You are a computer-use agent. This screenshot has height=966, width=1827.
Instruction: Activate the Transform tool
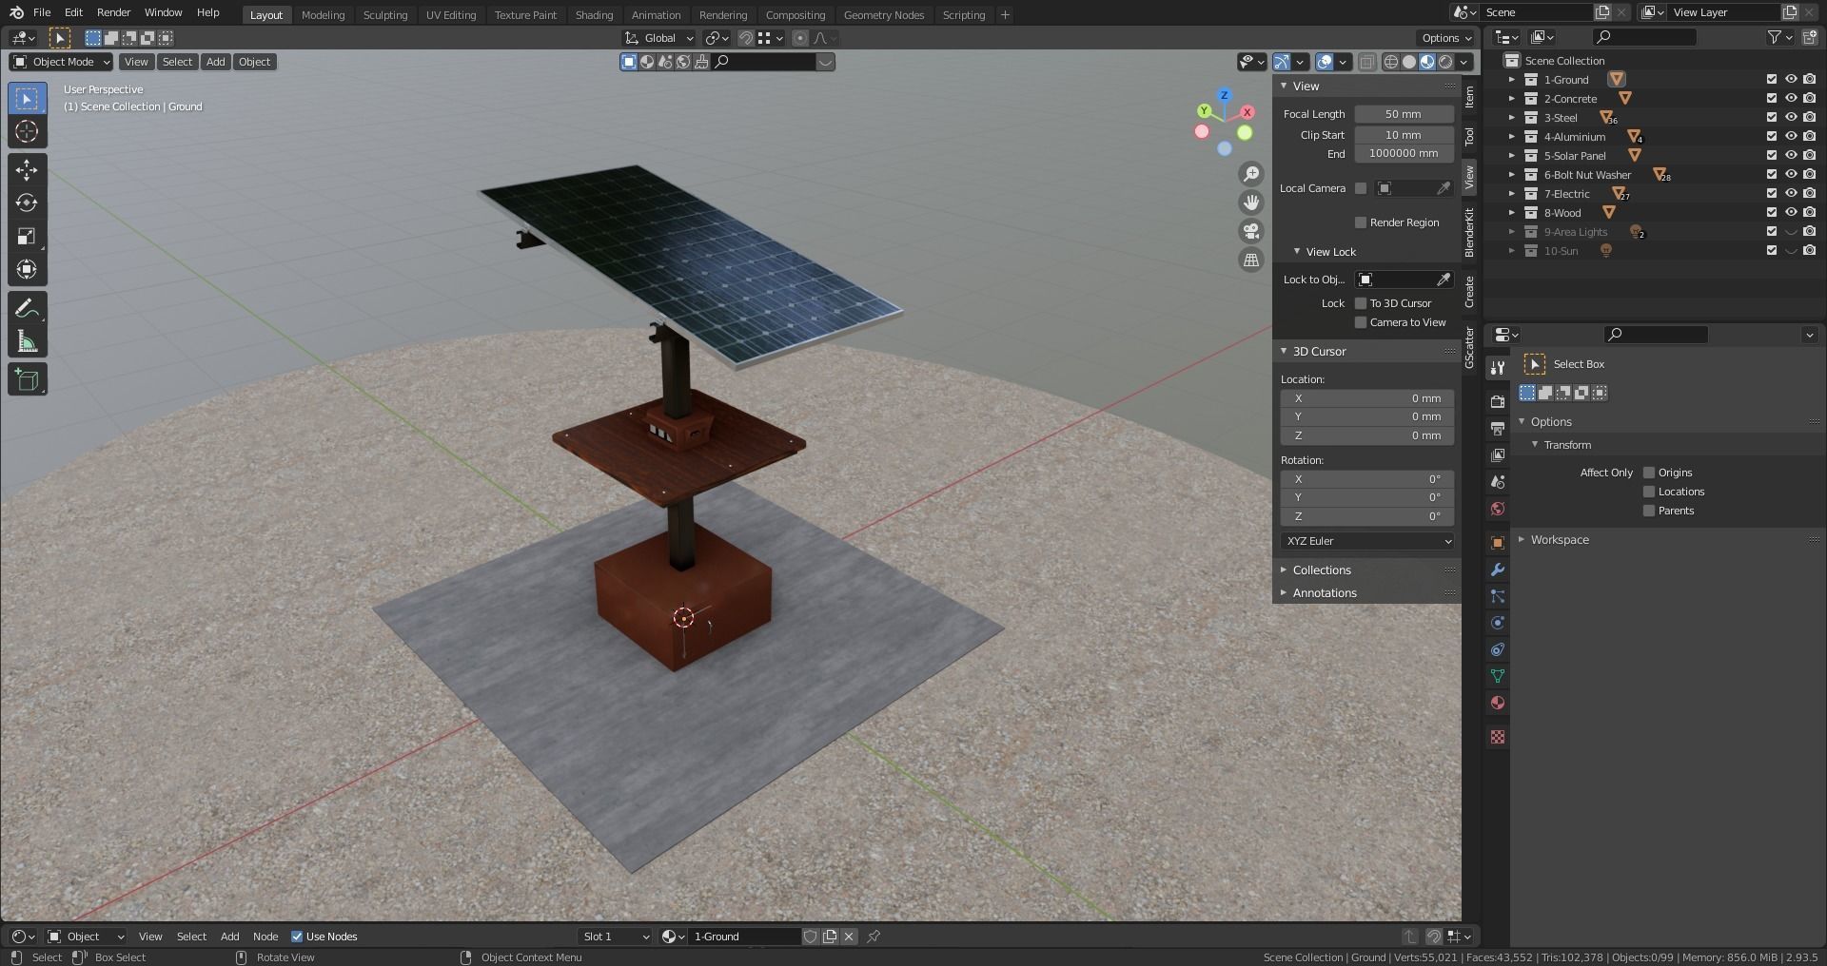[27, 270]
